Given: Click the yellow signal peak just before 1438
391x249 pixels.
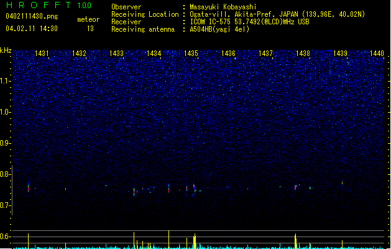Looking at the screenshot, I should [x=295, y=241].
